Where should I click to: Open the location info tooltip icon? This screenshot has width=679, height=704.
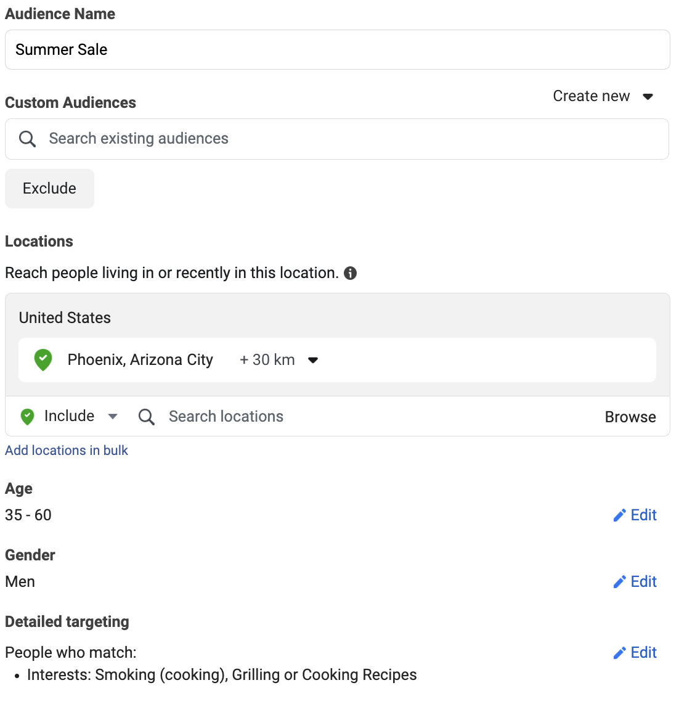(x=351, y=272)
